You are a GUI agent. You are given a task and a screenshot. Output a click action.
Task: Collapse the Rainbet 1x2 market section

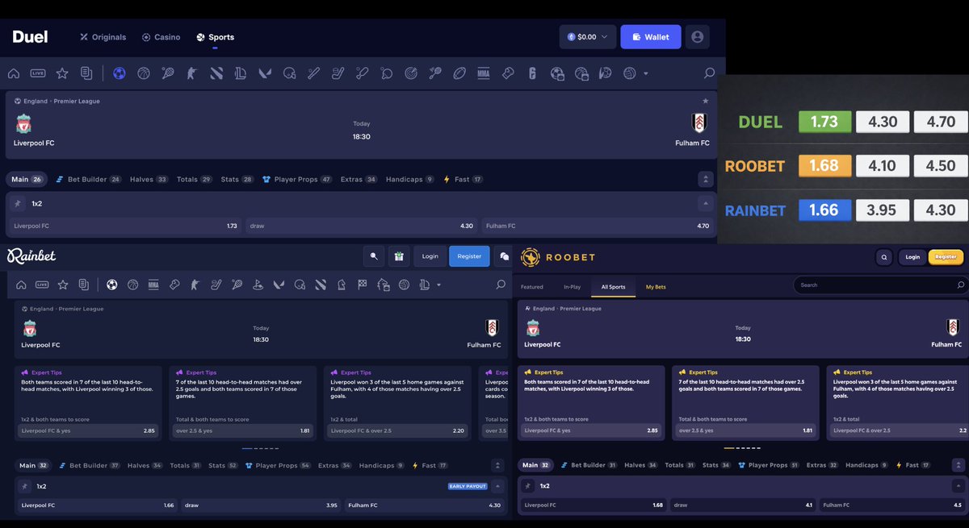click(x=498, y=486)
